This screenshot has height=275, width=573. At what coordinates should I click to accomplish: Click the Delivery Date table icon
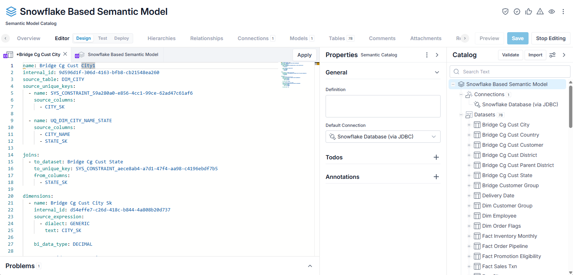pos(477,195)
